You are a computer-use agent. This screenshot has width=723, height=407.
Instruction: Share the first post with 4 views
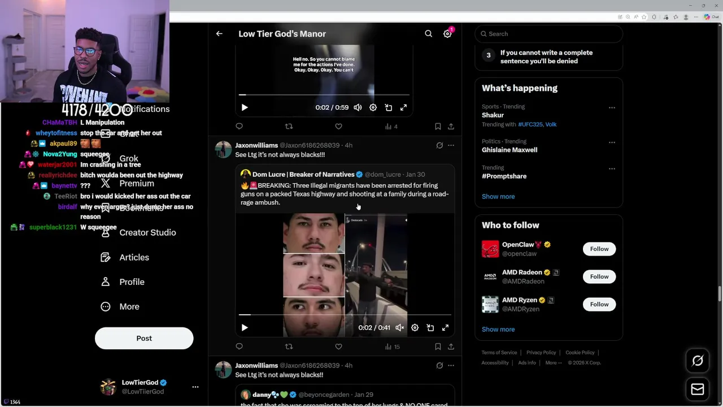(x=451, y=127)
